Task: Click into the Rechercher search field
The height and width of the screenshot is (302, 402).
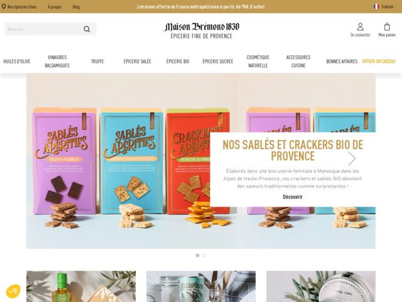Action: pos(43,29)
